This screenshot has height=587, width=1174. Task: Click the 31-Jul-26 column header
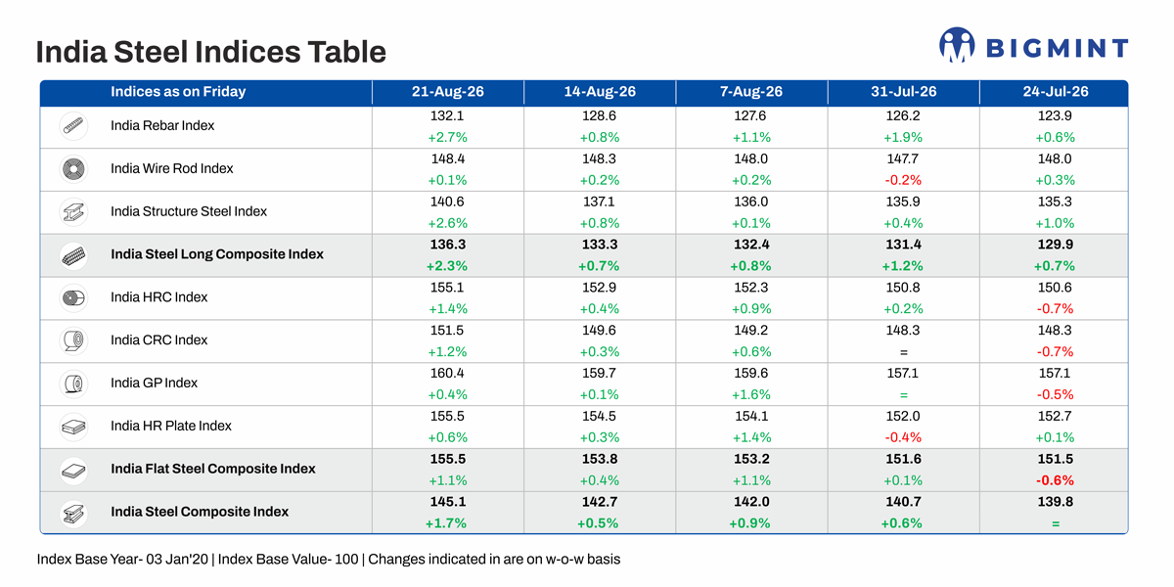click(903, 92)
